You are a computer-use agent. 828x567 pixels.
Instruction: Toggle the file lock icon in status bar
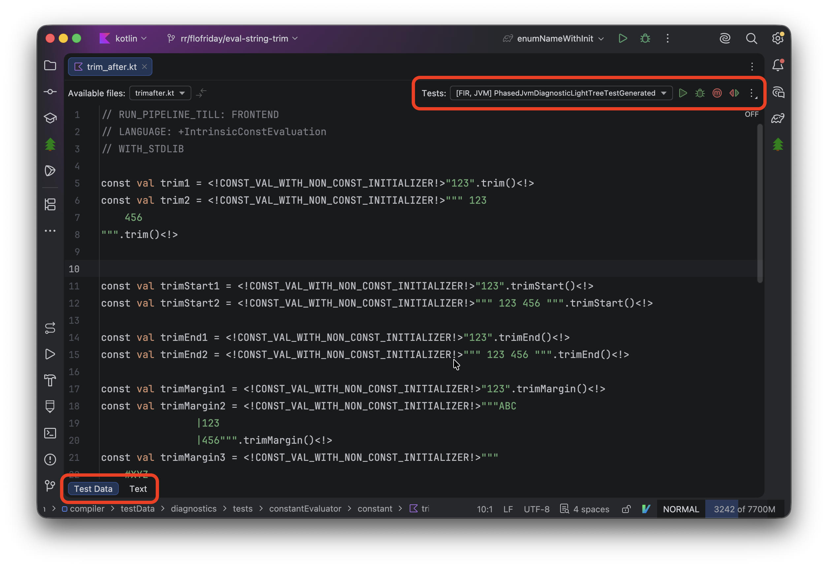point(626,509)
